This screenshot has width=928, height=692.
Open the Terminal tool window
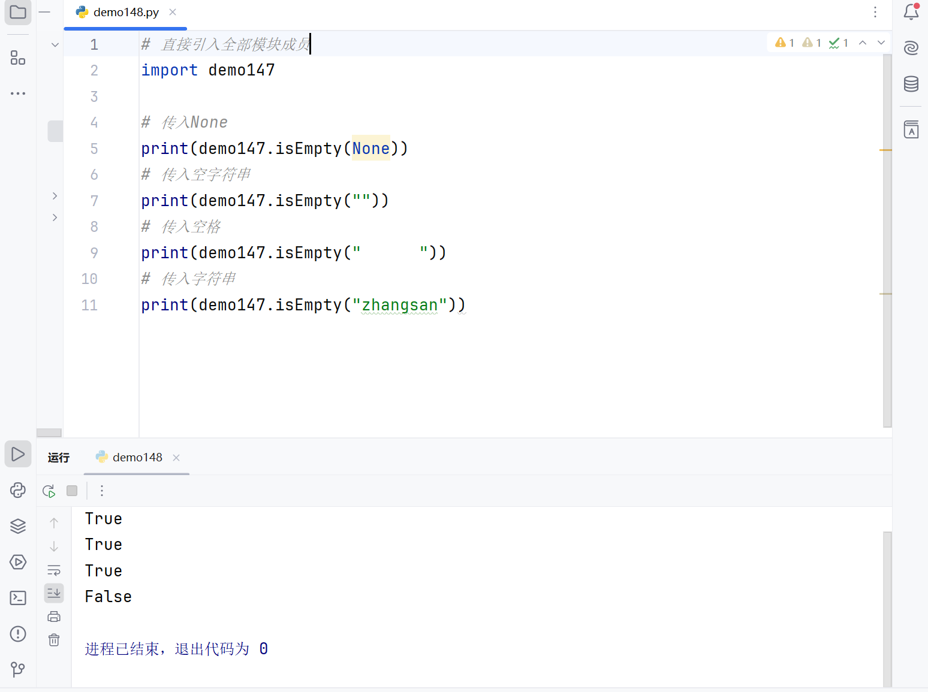tap(18, 598)
